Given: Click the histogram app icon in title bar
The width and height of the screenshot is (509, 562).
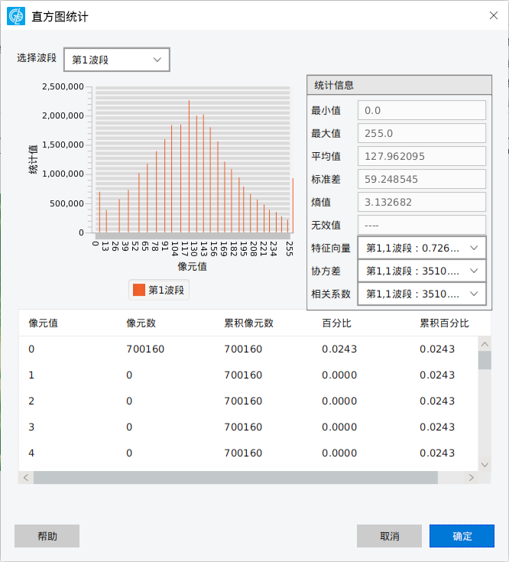Looking at the screenshot, I should tap(16, 15).
